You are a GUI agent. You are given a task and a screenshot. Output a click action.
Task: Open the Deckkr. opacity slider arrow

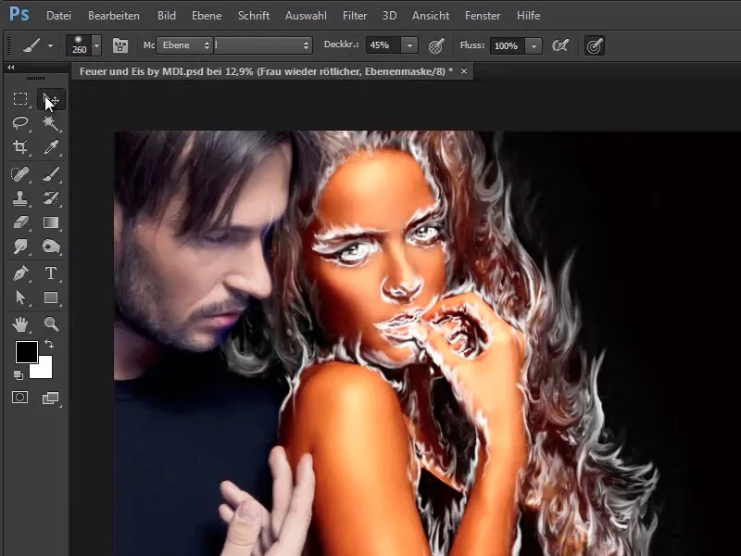[x=409, y=45]
